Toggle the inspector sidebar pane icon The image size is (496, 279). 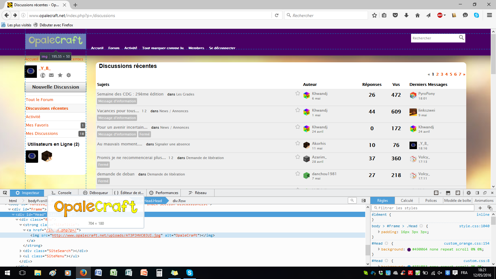pos(364,201)
